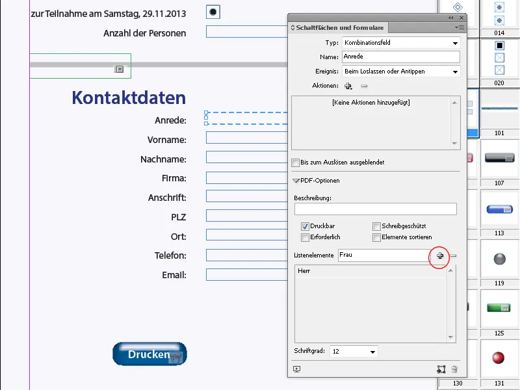Click the Beschreibung text field
The image size is (520, 390).
pyautogui.click(x=376, y=209)
